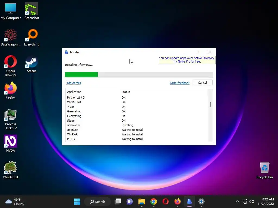Select the WinDirStat row in list
This screenshot has width=278, height=208.
137,102
